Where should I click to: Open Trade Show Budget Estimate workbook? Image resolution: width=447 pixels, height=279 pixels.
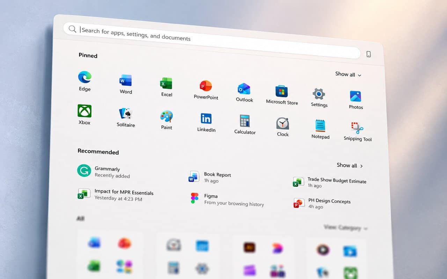tap(330, 183)
